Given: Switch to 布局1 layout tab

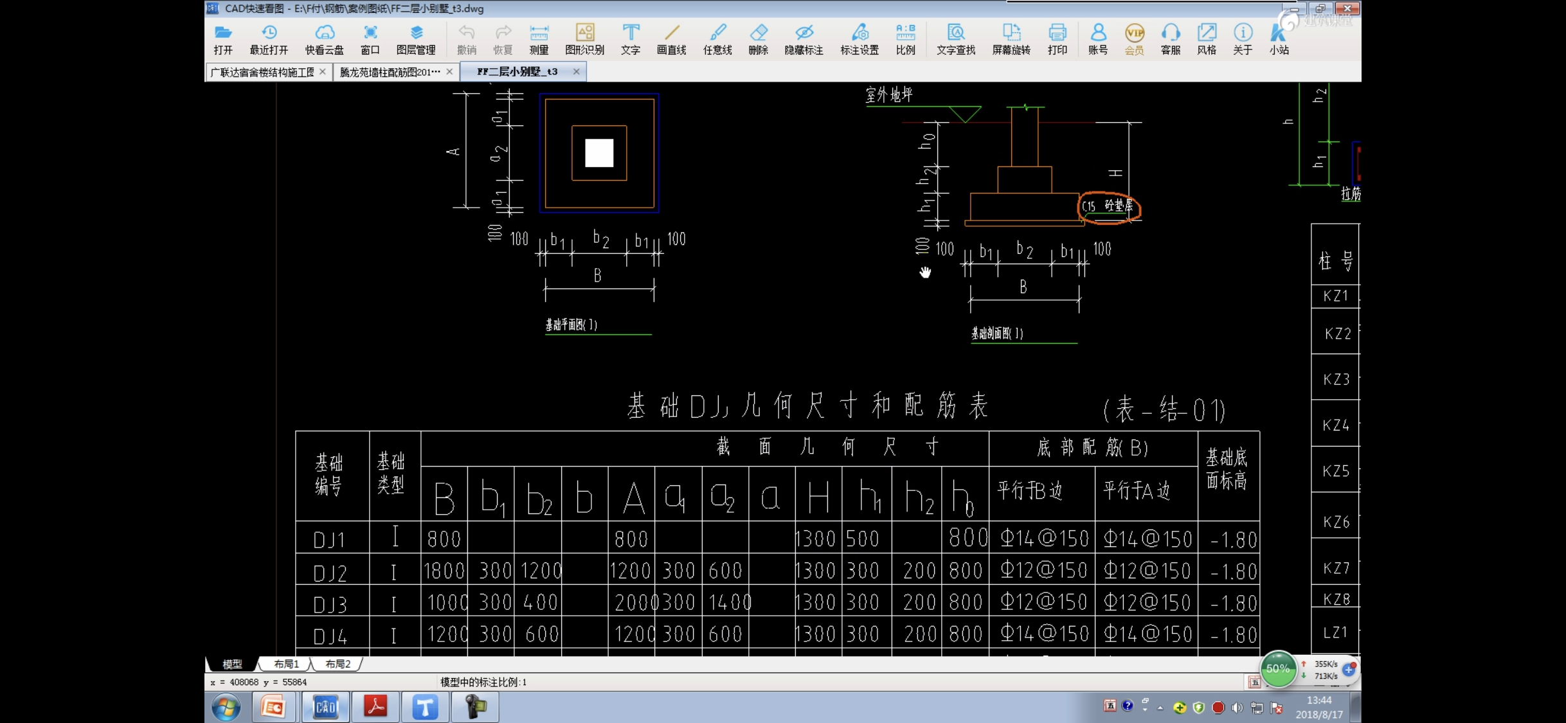Looking at the screenshot, I should [286, 664].
